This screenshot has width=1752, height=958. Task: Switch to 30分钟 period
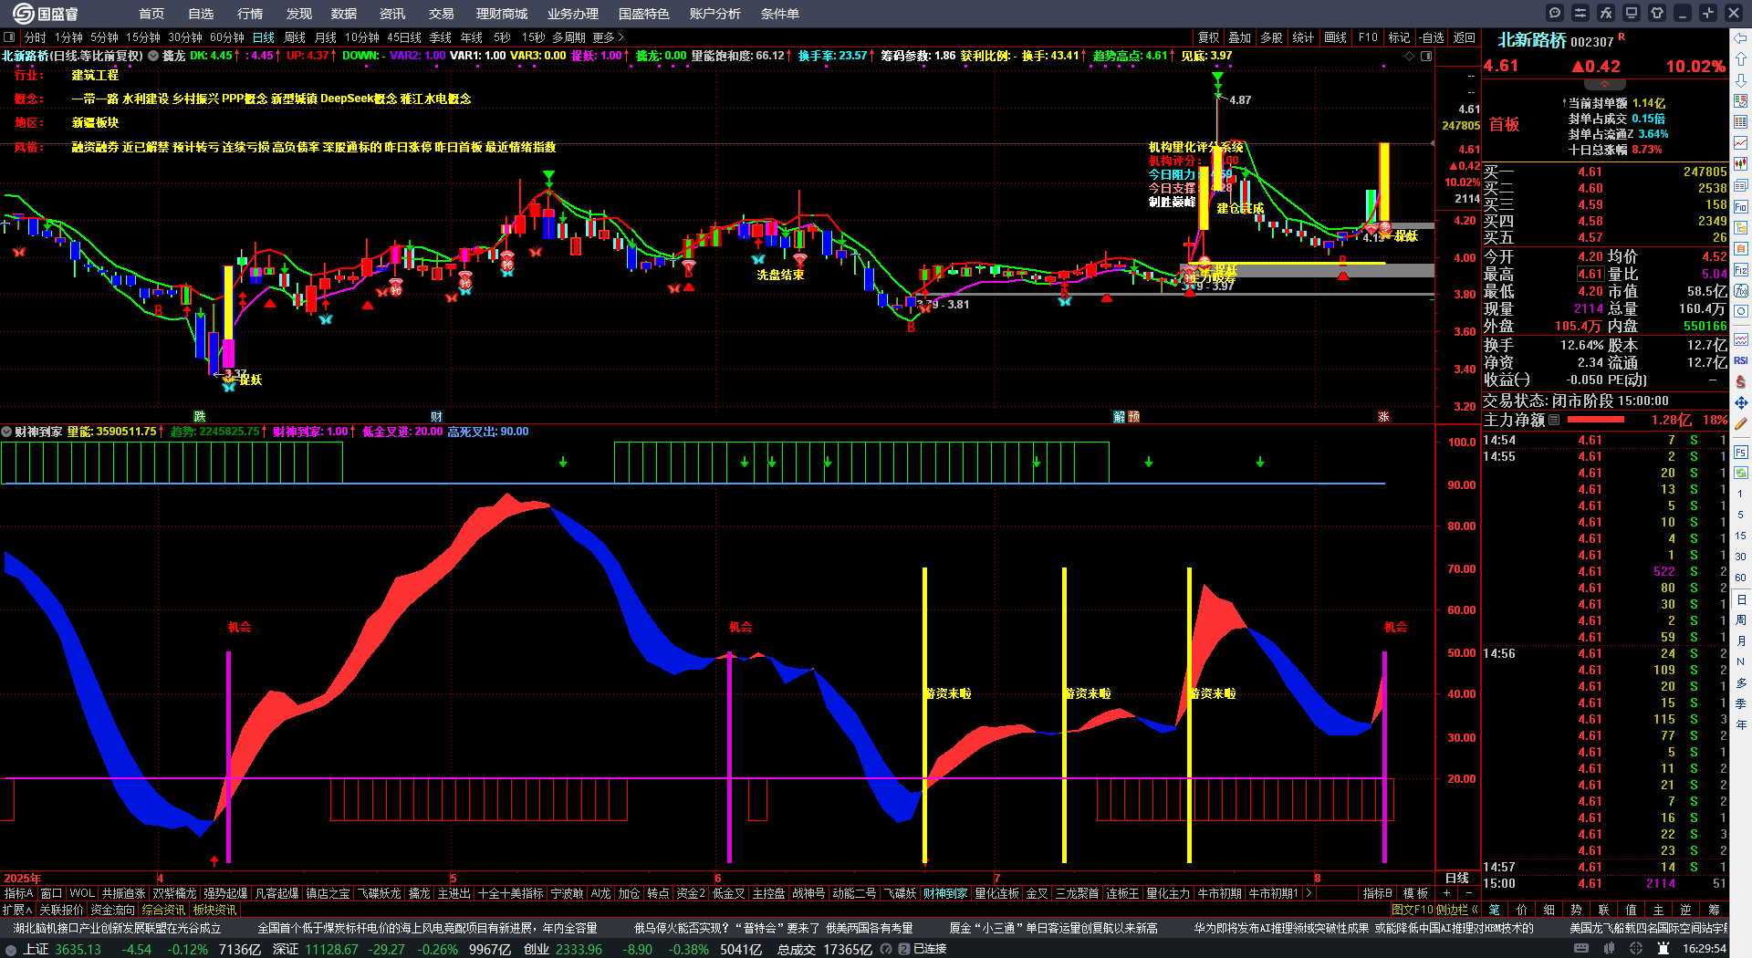[x=185, y=37]
